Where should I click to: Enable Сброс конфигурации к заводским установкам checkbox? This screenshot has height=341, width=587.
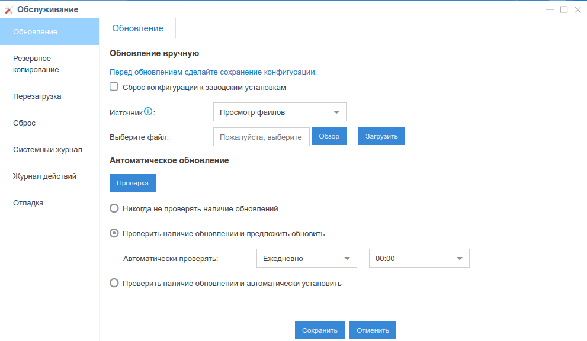pyautogui.click(x=114, y=86)
